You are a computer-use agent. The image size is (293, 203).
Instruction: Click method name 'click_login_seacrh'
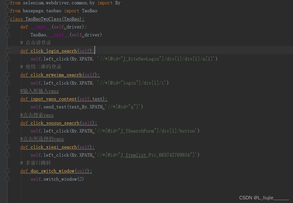[54, 51]
